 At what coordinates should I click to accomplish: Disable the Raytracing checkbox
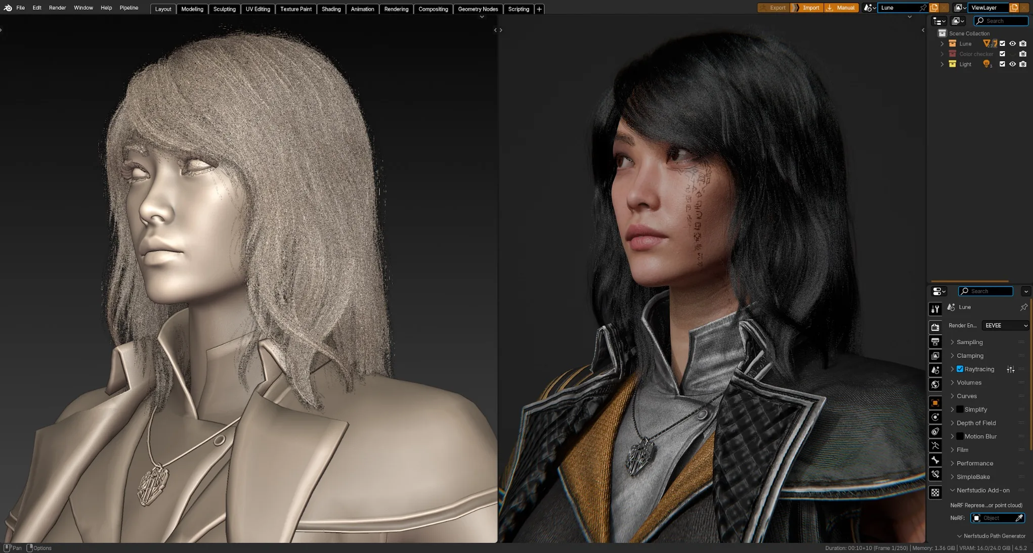pyautogui.click(x=960, y=369)
